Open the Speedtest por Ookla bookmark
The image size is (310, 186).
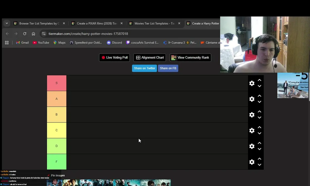(86, 43)
